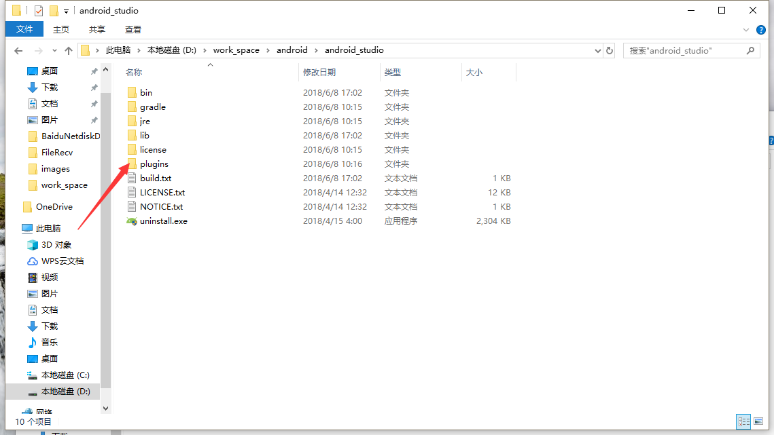This screenshot has height=435, width=774.
Task: Expand chevron after work_space in breadcrumb
Action: pos(268,50)
